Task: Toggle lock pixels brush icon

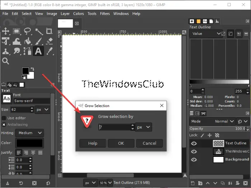Action: (202, 135)
